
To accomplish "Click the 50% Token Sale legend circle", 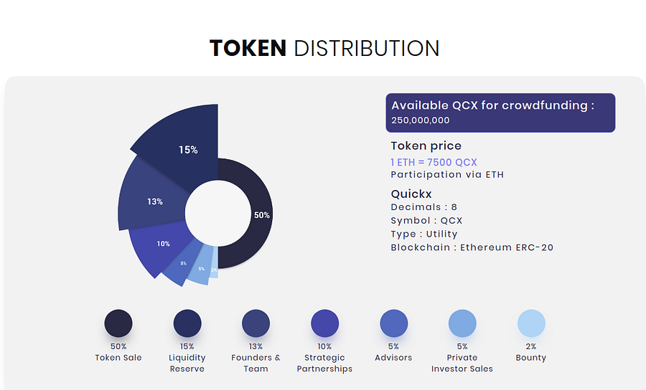I will pos(118,323).
